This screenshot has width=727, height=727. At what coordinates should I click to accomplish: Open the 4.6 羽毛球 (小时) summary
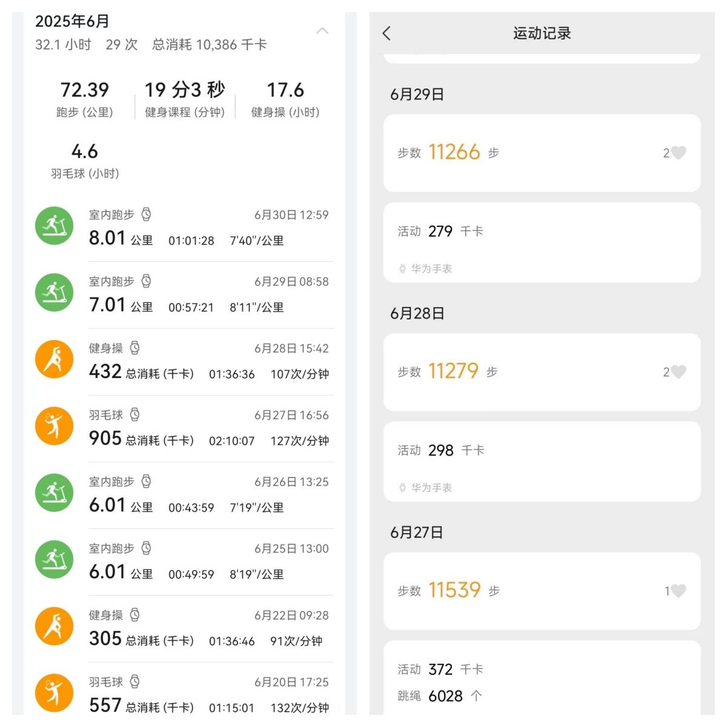(85, 160)
